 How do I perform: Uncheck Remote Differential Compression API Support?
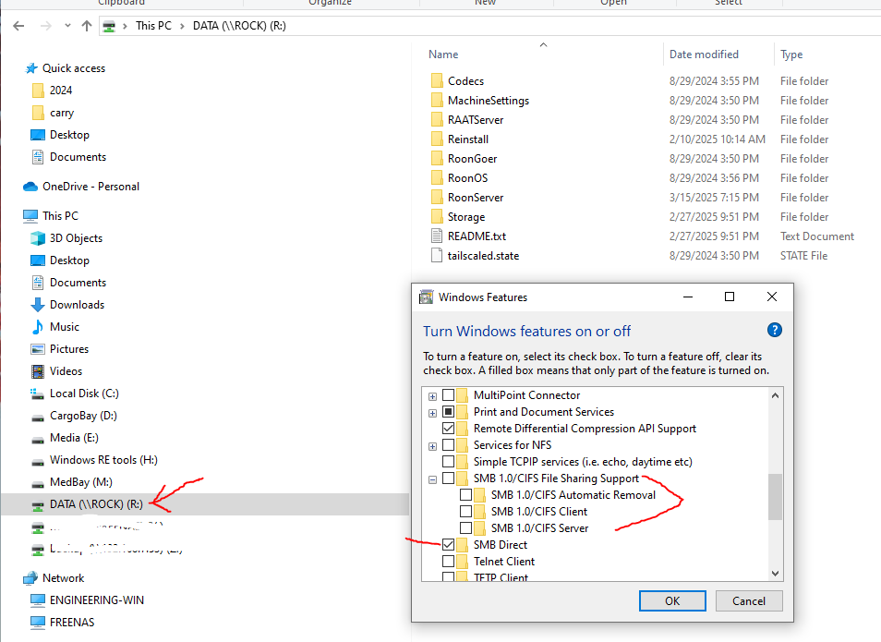pyautogui.click(x=449, y=429)
